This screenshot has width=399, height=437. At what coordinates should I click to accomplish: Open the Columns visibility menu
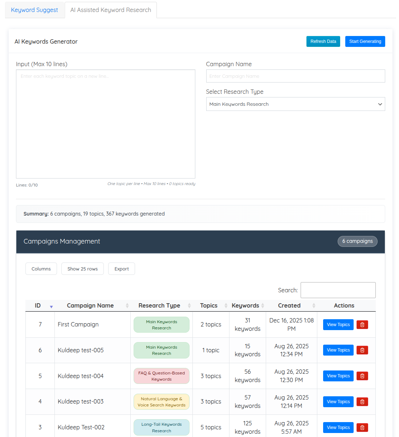[41, 269]
